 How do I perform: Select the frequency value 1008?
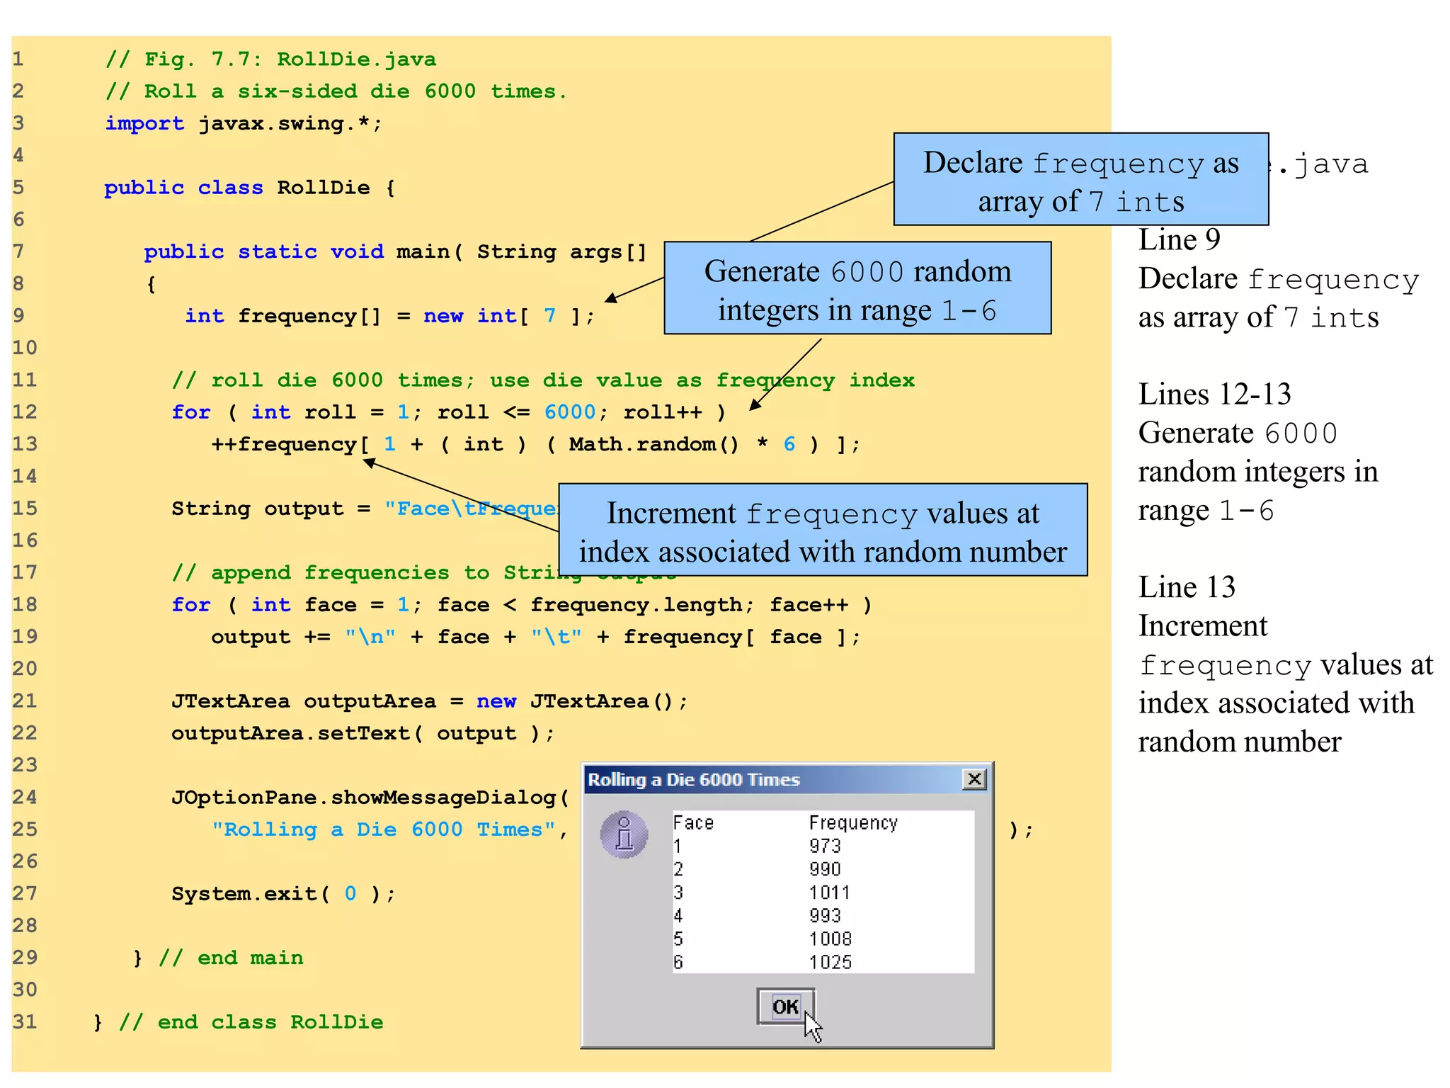(830, 939)
